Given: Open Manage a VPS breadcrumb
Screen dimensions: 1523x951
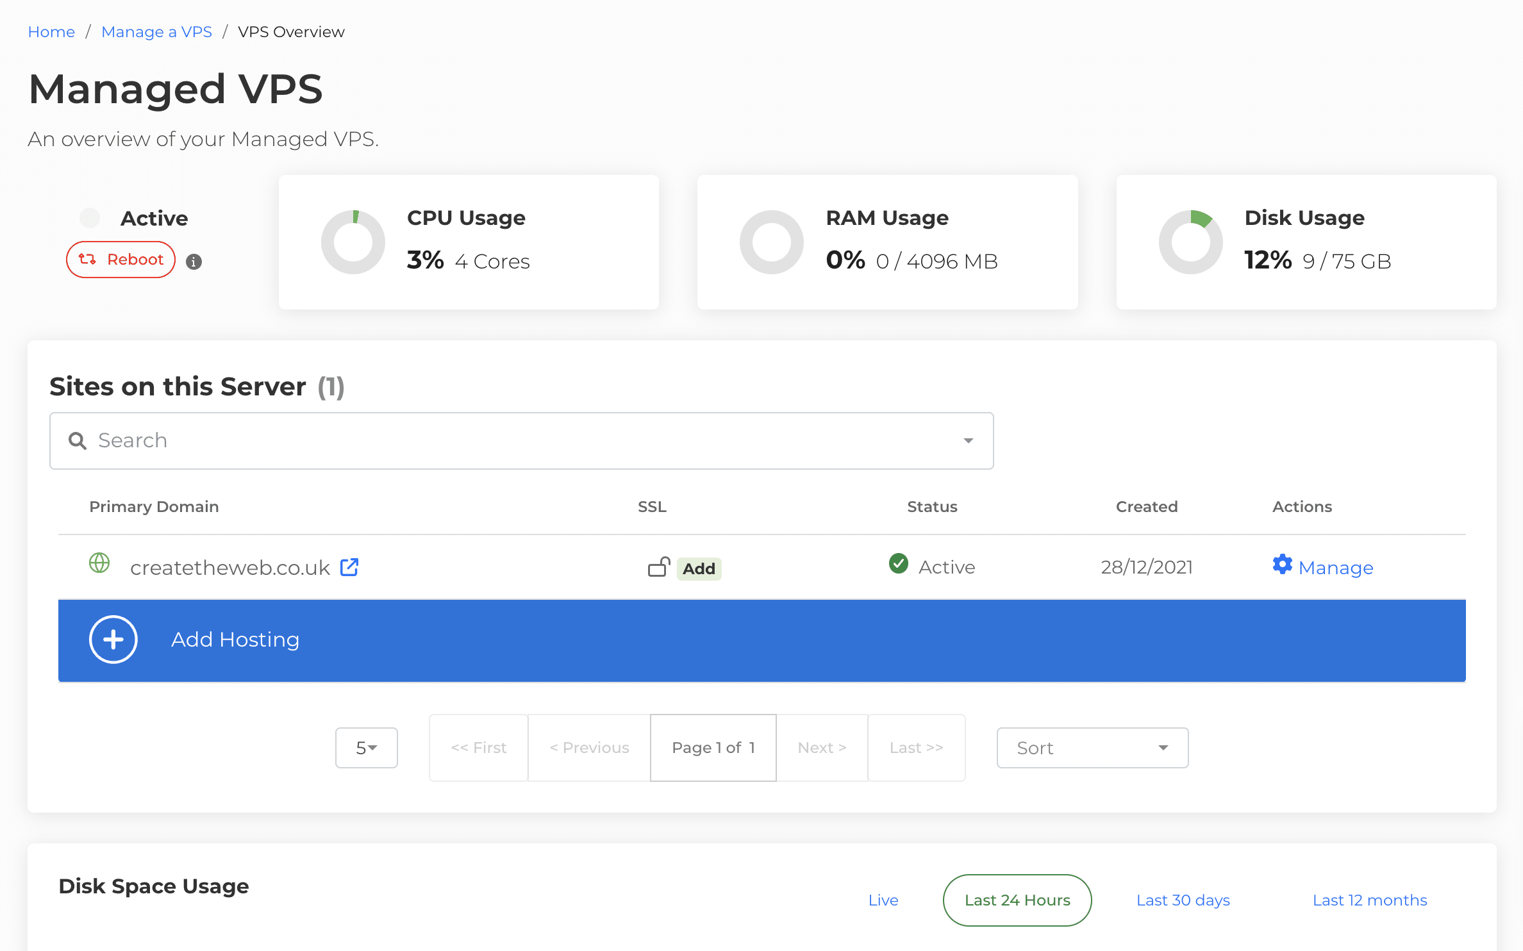Looking at the screenshot, I should 156,32.
